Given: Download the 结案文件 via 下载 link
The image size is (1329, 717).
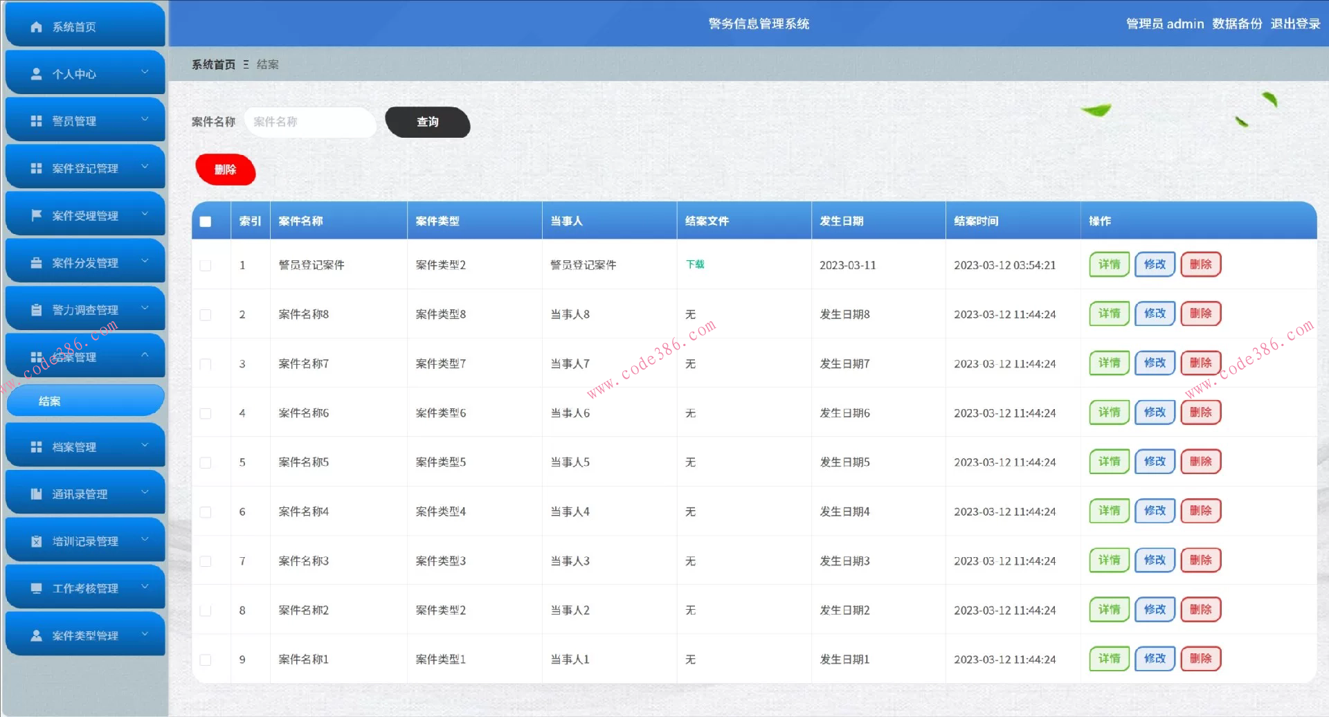Looking at the screenshot, I should coord(695,264).
